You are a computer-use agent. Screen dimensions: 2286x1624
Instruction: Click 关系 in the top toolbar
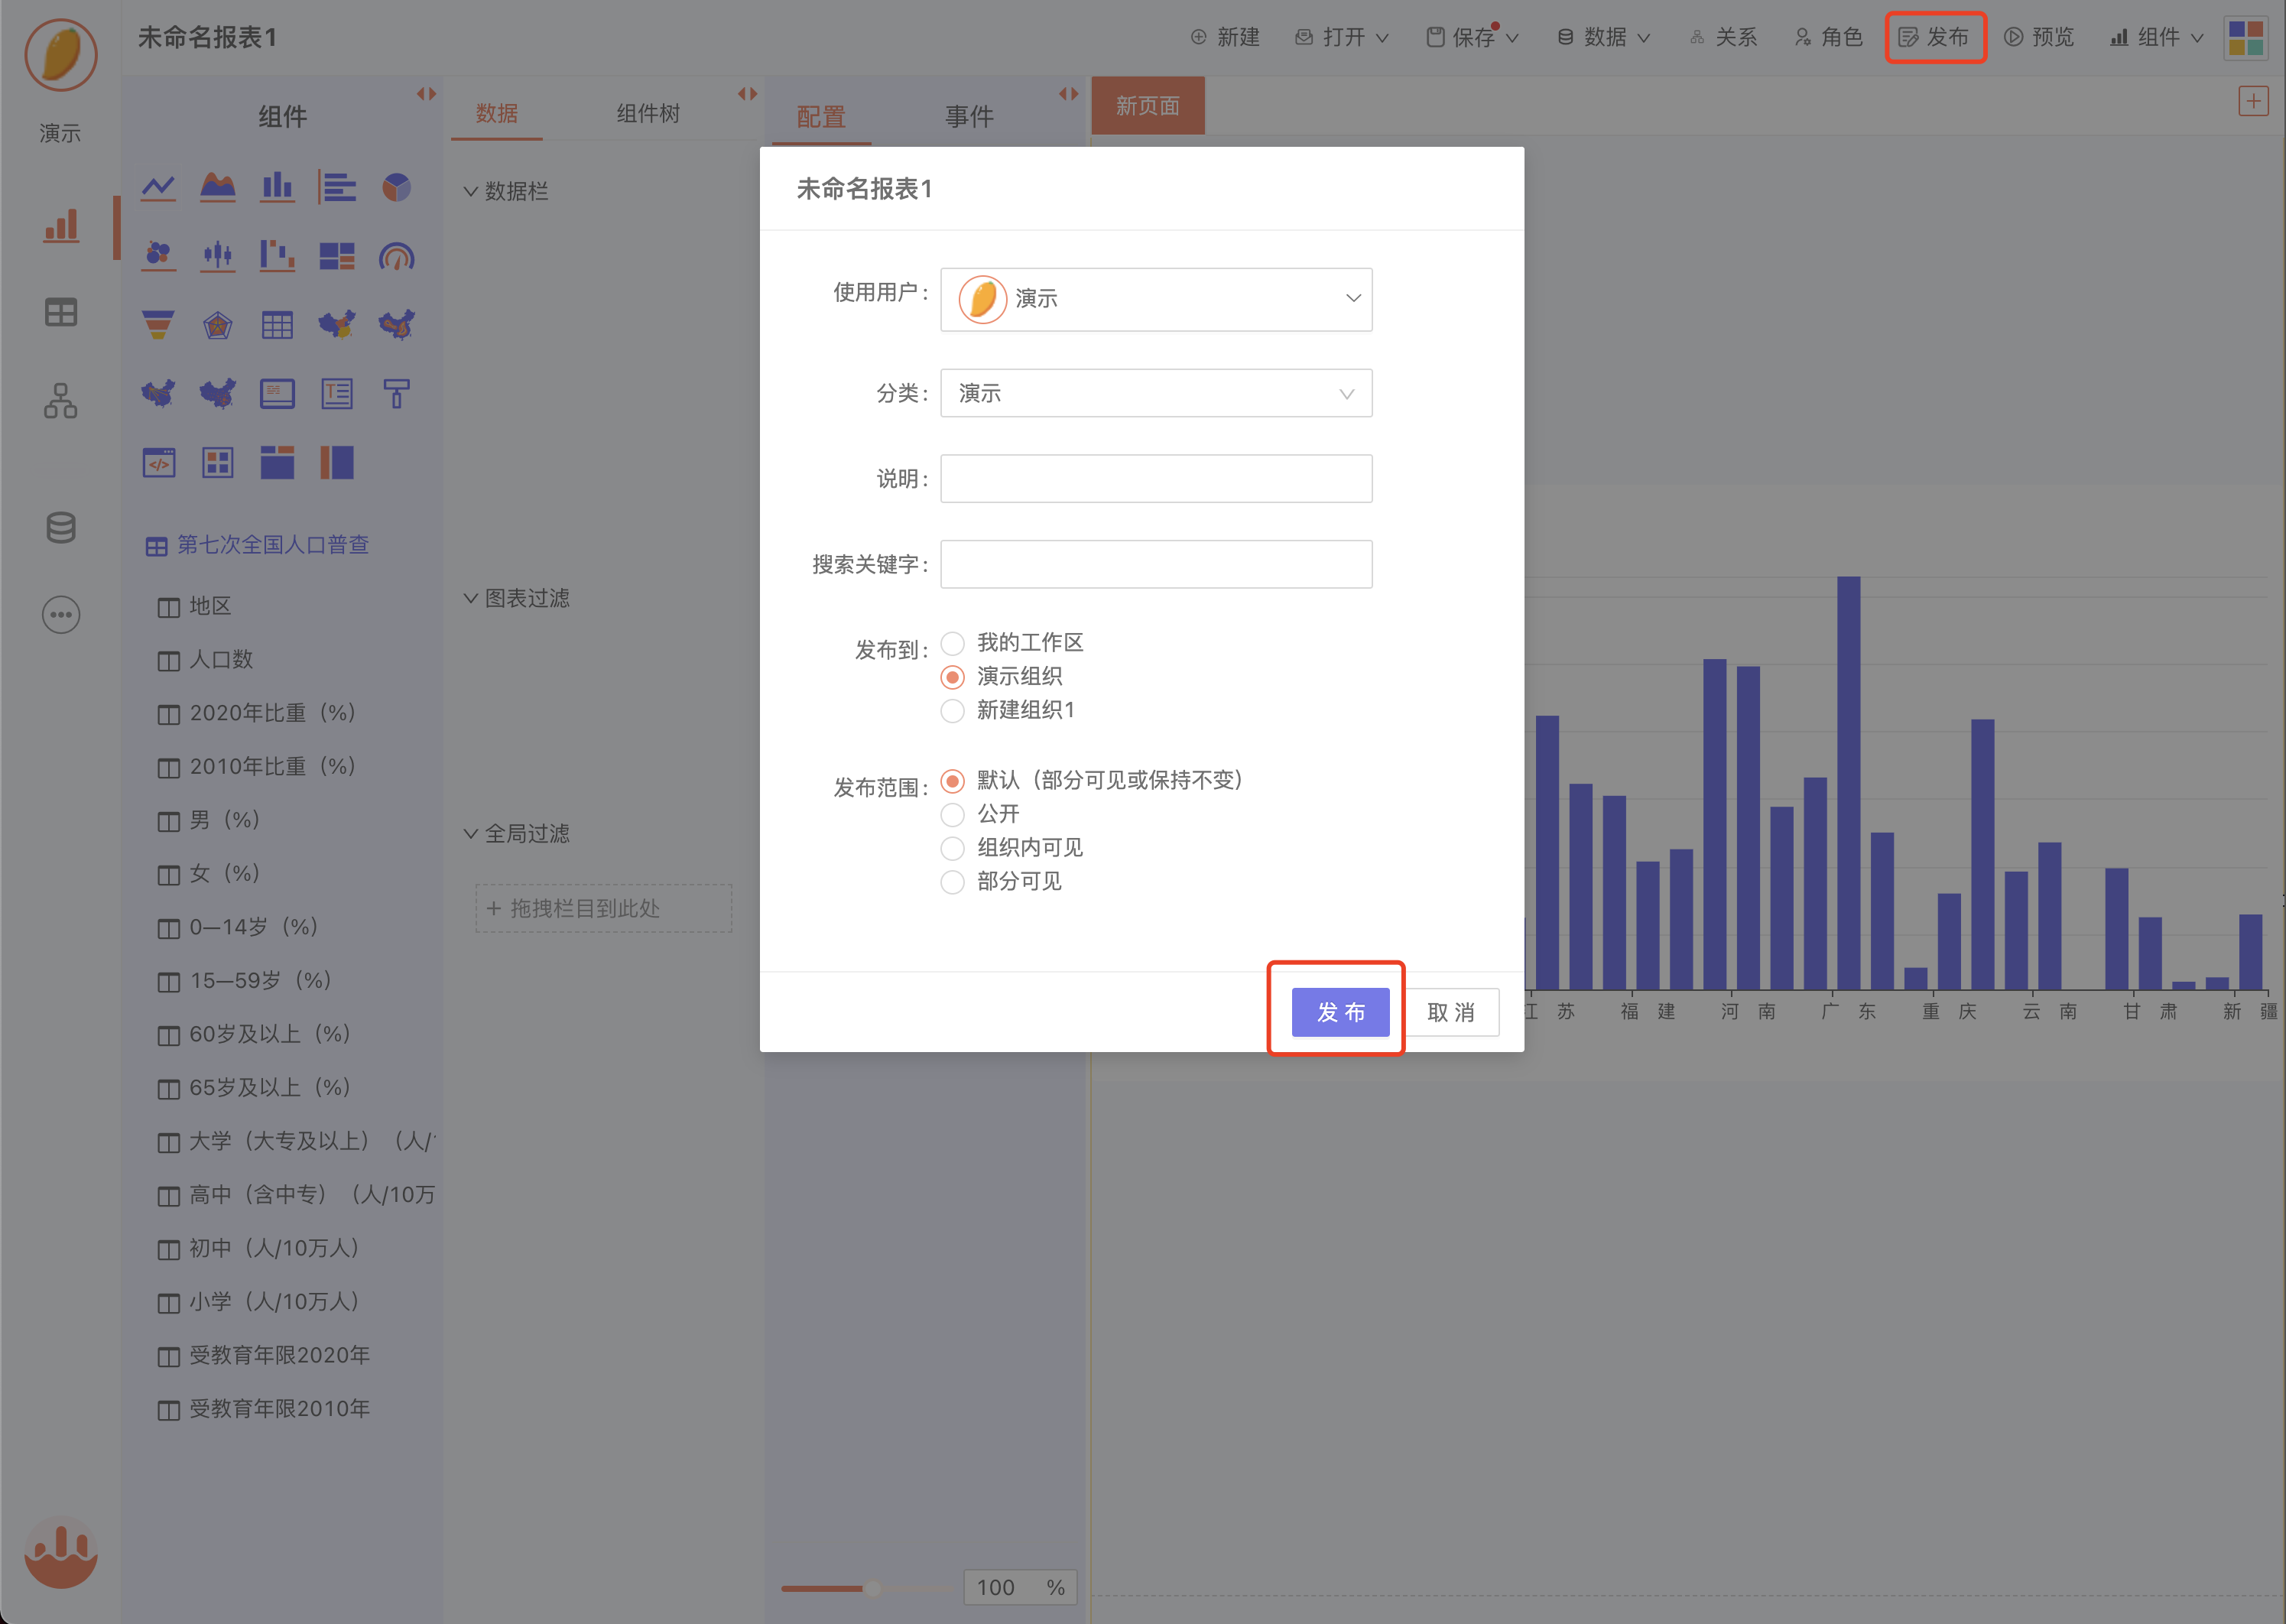pos(1723,37)
